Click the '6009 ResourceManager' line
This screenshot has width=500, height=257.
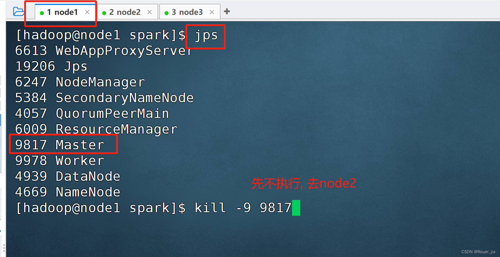pos(96,129)
